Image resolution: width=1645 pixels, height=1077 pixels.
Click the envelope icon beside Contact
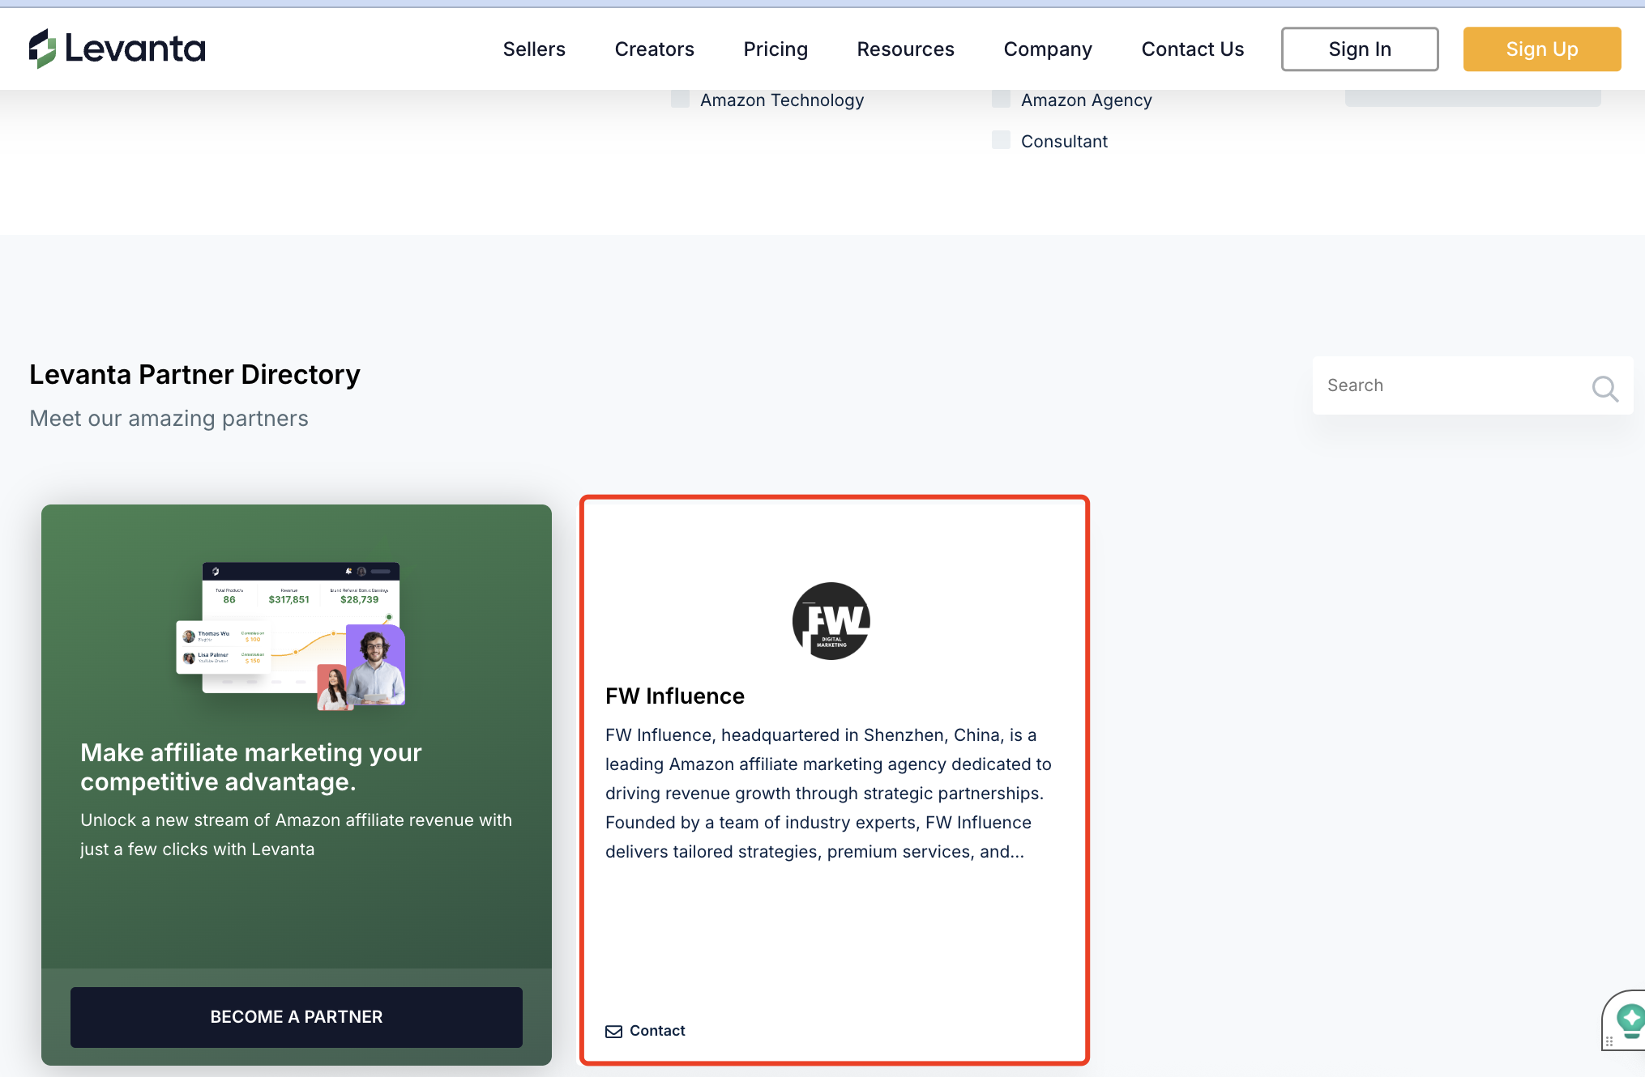click(614, 1031)
